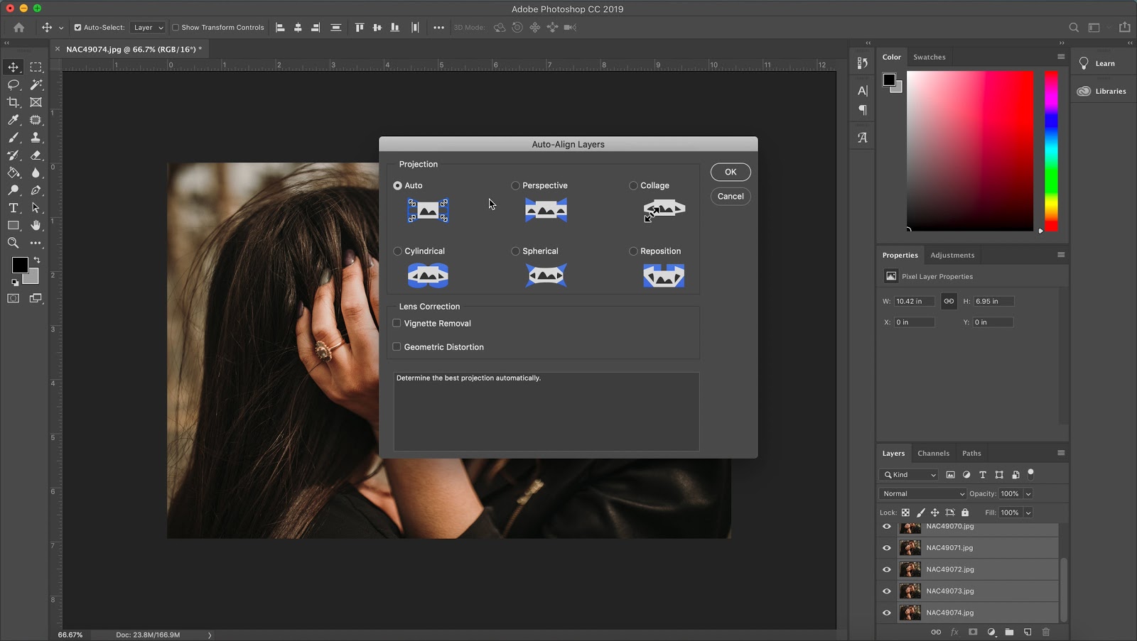Select the Hand tool
Screen dimensions: 1137x641
[36, 225]
